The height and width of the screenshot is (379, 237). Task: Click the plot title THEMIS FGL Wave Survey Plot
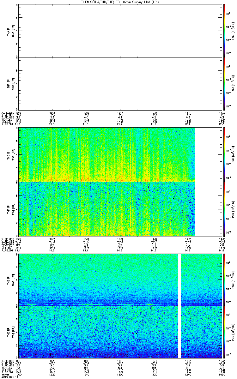click(x=120, y=2)
